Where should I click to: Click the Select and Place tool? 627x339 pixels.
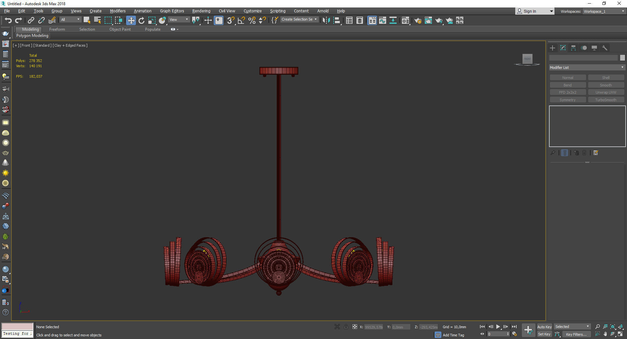point(162,21)
